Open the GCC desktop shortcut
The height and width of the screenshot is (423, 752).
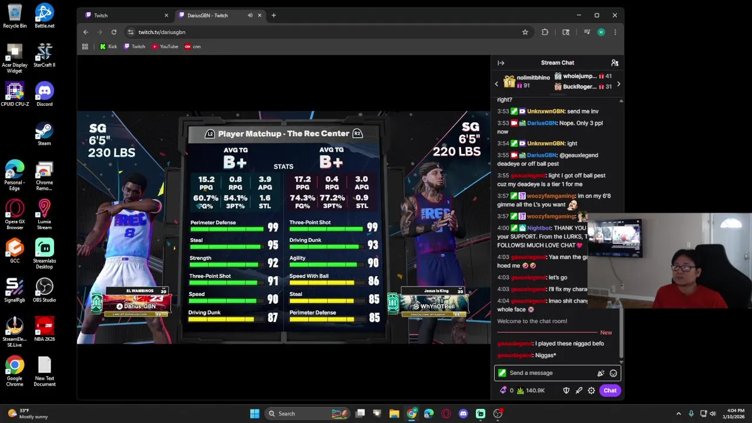pos(15,251)
